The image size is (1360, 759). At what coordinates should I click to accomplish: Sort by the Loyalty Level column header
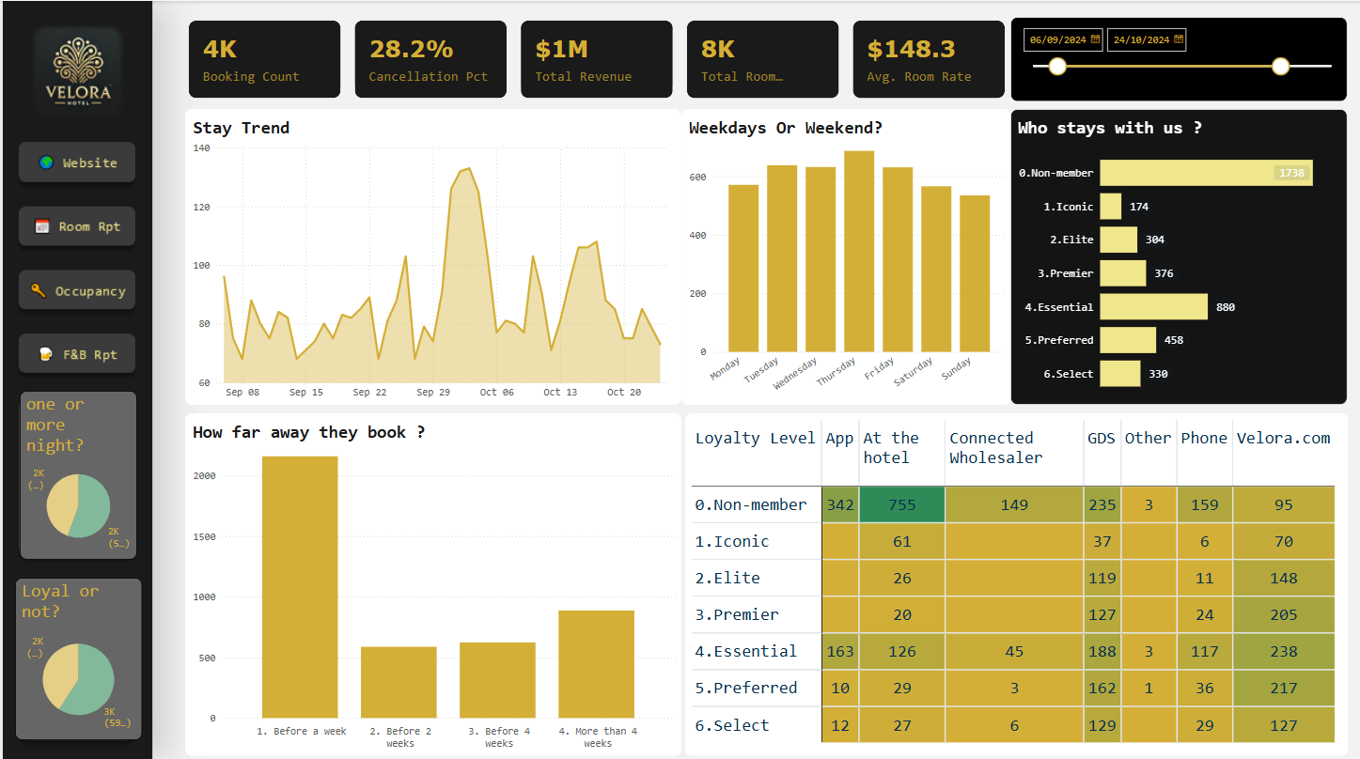click(755, 438)
